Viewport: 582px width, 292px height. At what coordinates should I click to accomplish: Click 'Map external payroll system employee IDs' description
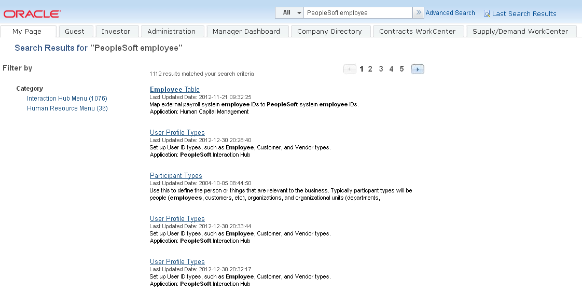254,105
